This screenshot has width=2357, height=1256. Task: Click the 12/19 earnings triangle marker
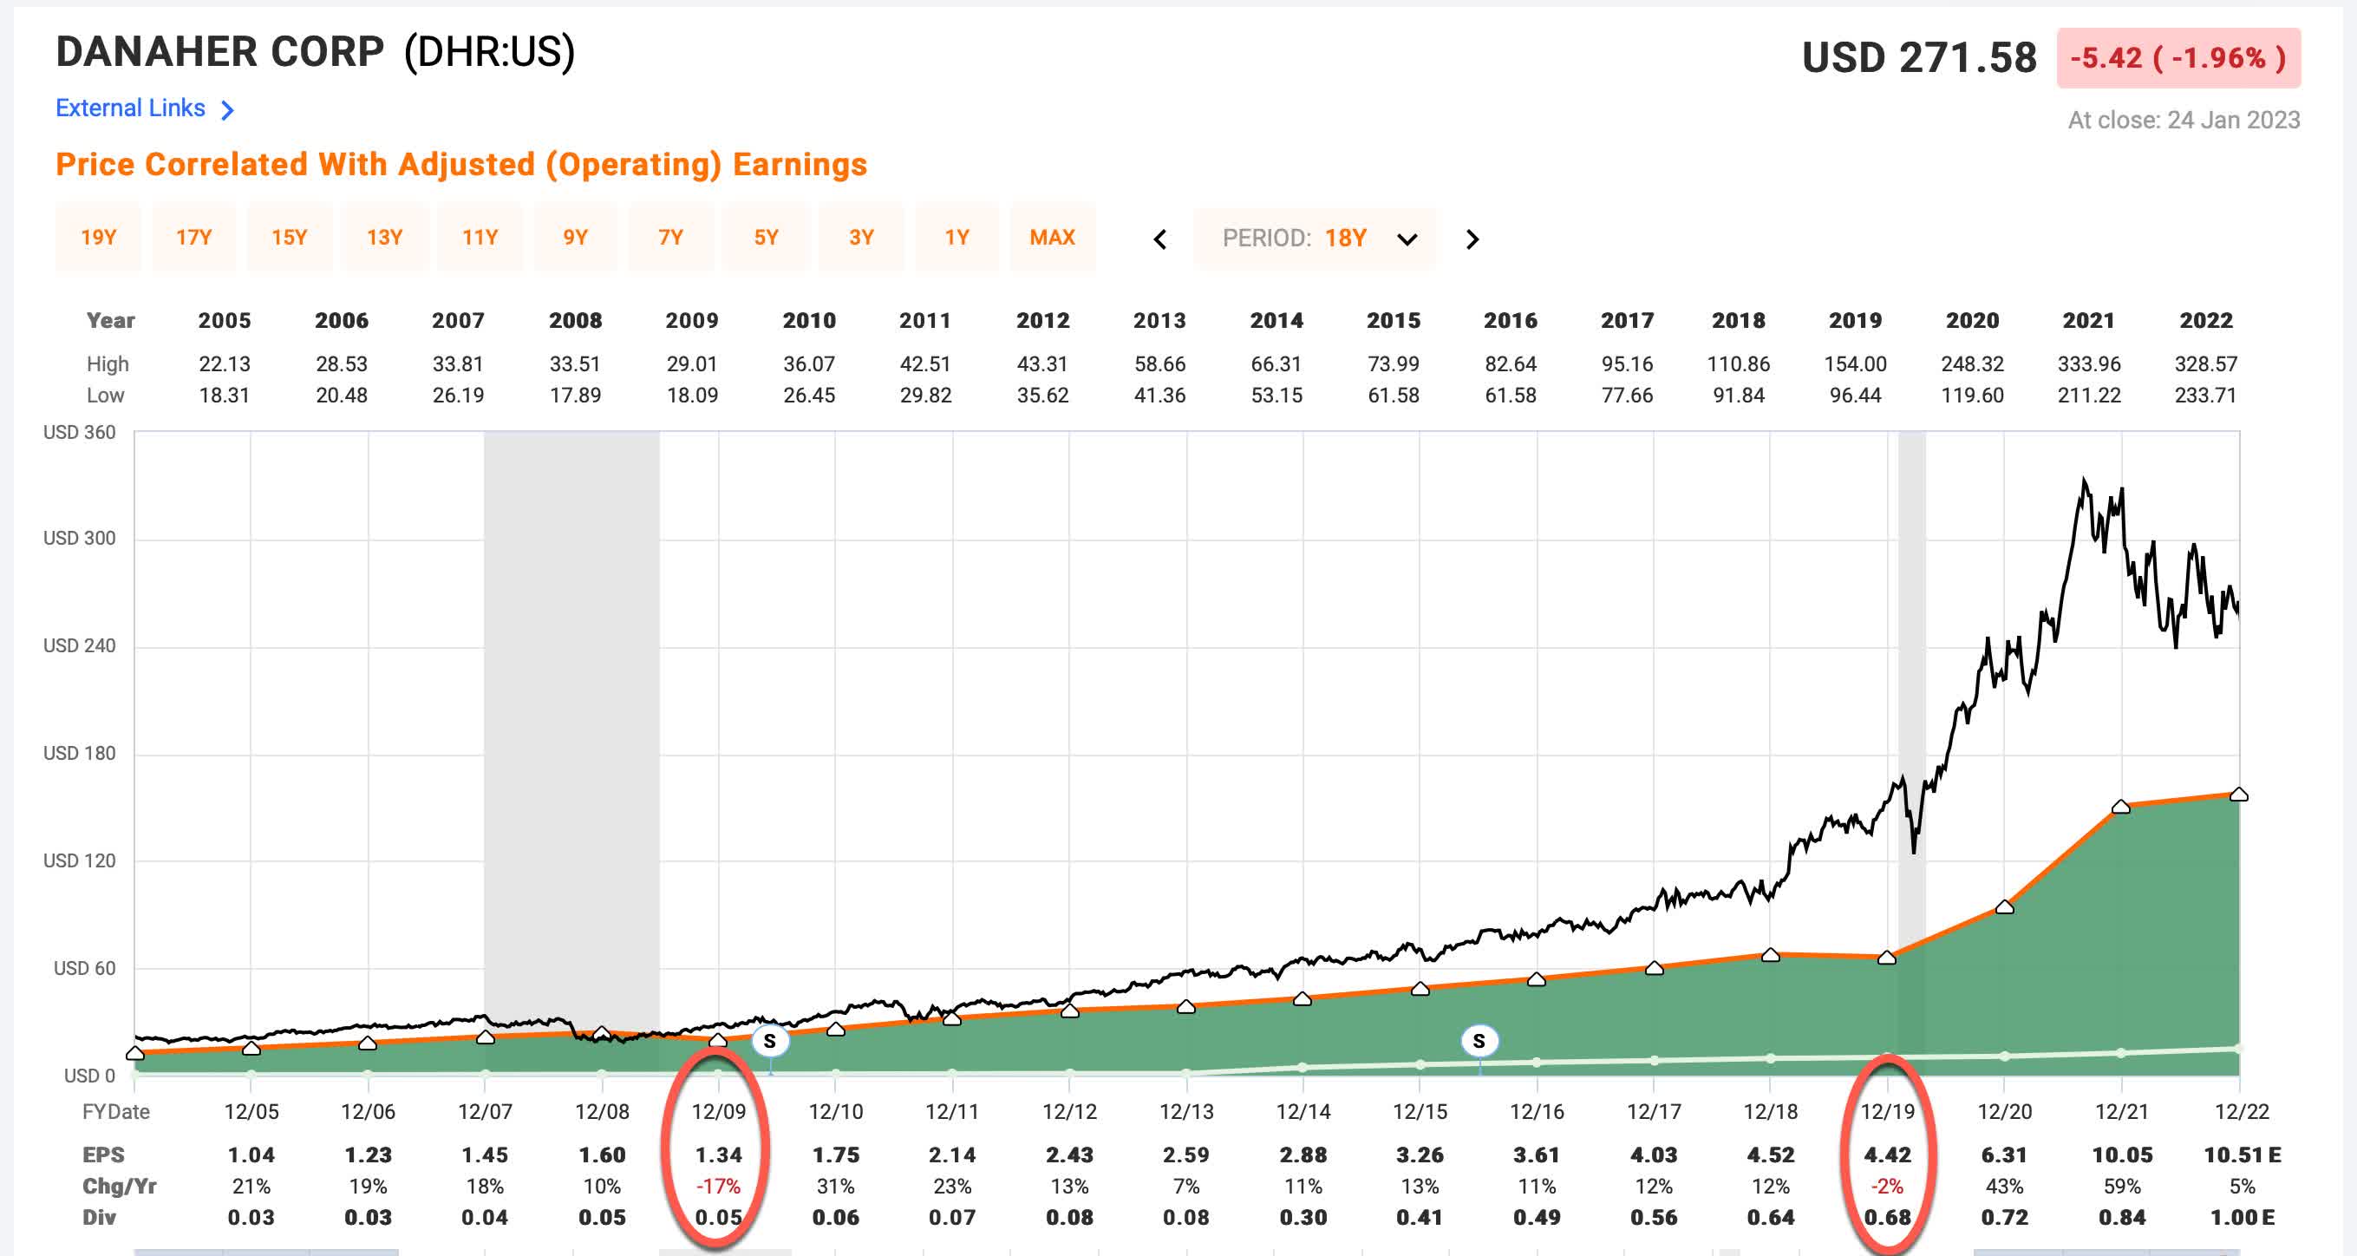coord(1887,958)
